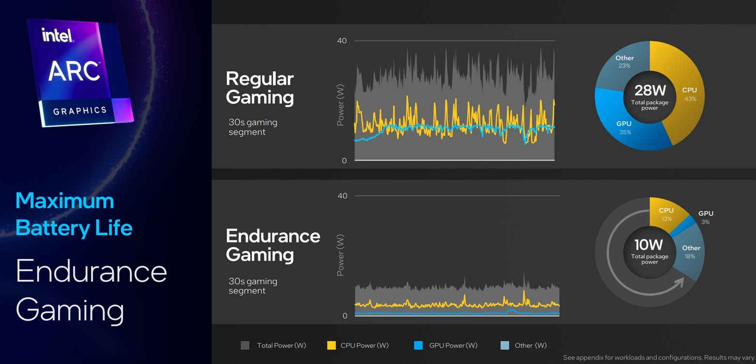Viewport: 756px width, 364px height.
Task: Click the GPU 3% label
Action: [x=705, y=217]
